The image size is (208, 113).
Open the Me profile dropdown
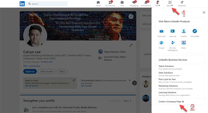(158, 4)
